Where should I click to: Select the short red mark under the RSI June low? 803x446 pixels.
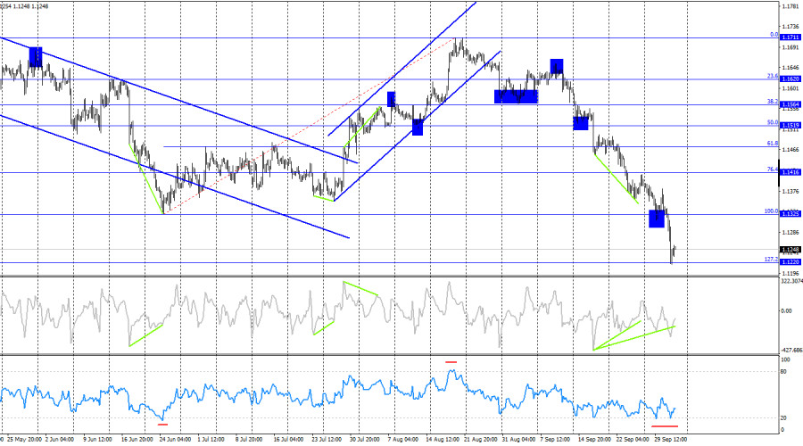(x=162, y=424)
